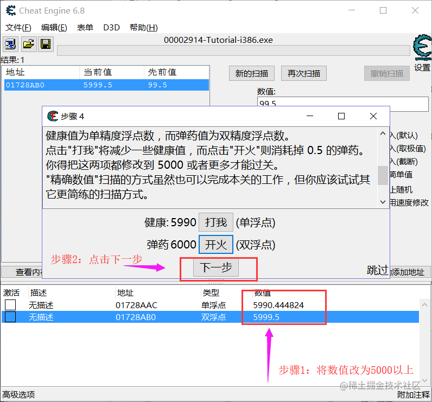Image resolution: width=432 pixels, height=402 pixels.
Task: Click the save floppy disk icon
Action: tap(46, 44)
